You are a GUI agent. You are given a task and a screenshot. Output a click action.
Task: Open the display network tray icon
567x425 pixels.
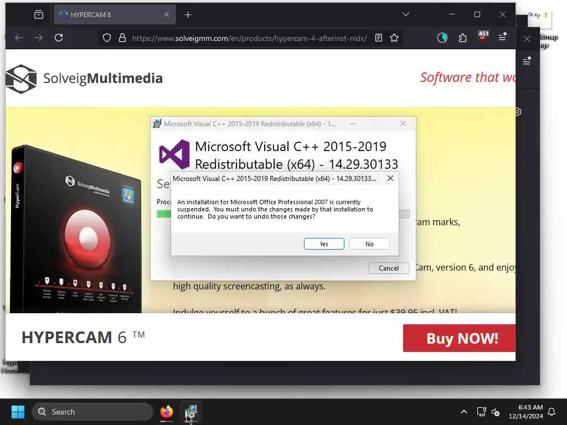point(481,412)
